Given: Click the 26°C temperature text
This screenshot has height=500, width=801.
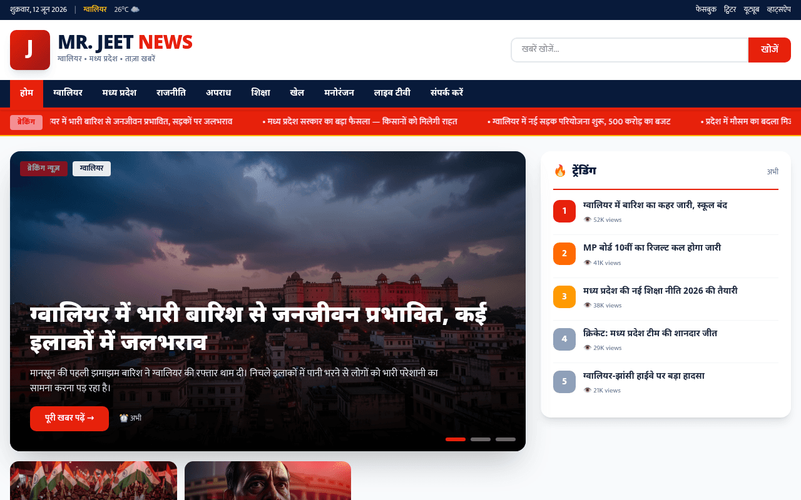Looking at the screenshot, I should coord(121,9).
